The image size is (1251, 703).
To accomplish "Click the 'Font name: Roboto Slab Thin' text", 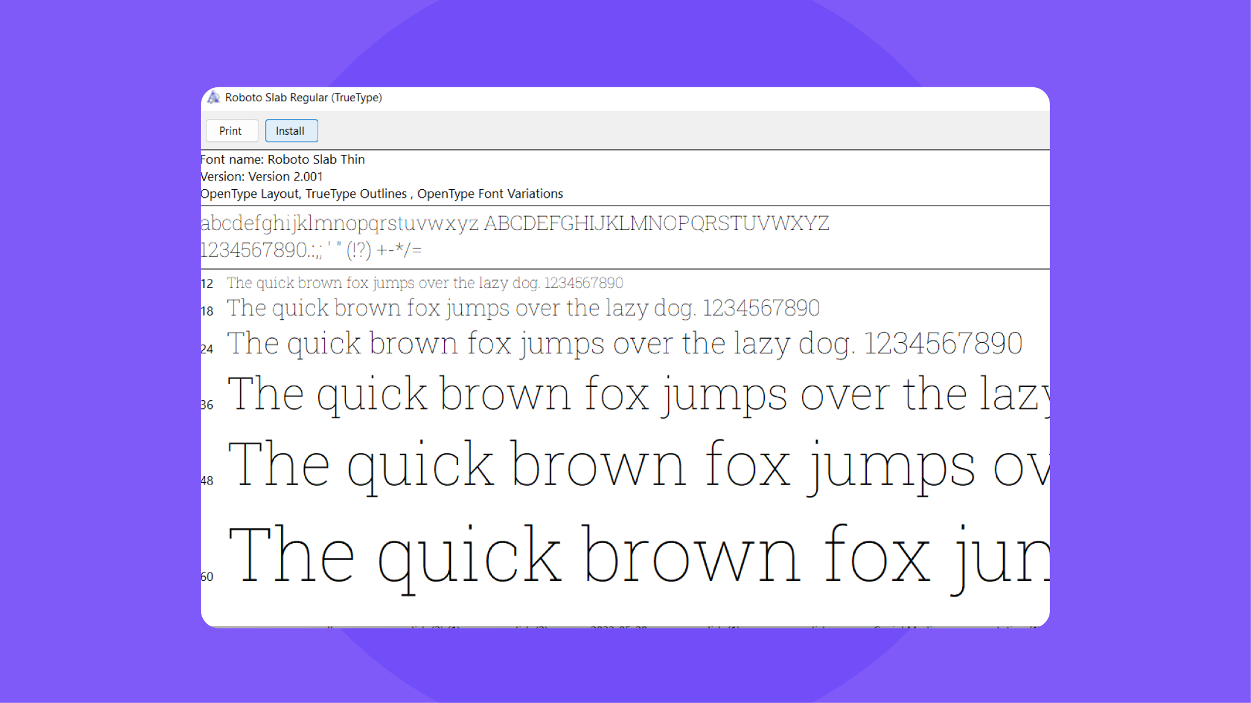I will tap(283, 159).
